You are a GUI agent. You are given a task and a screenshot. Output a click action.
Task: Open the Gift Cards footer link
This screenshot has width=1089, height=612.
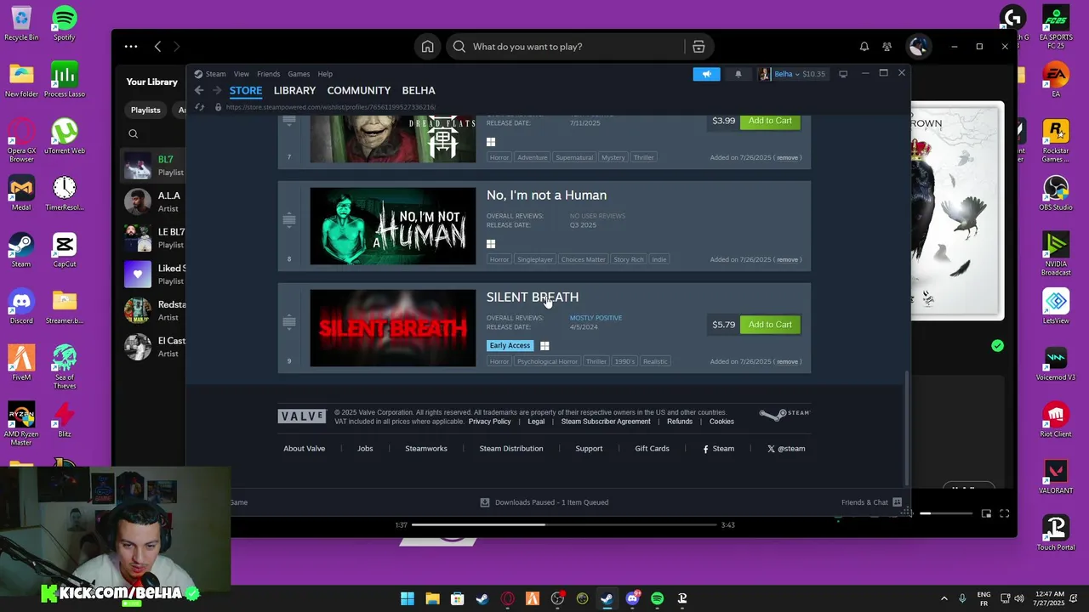click(x=652, y=449)
